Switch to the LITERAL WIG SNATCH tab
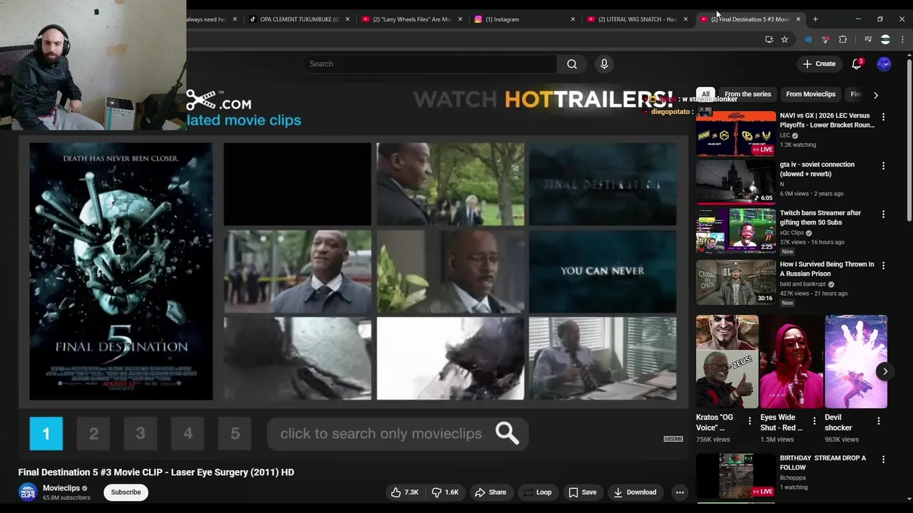Image resolution: width=913 pixels, height=513 pixels. click(x=638, y=19)
